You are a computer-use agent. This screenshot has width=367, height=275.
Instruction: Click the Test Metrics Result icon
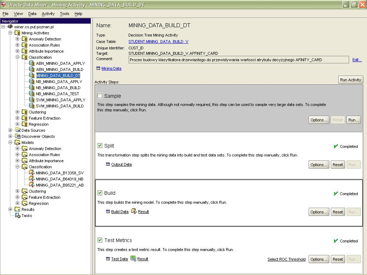(x=133, y=259)
